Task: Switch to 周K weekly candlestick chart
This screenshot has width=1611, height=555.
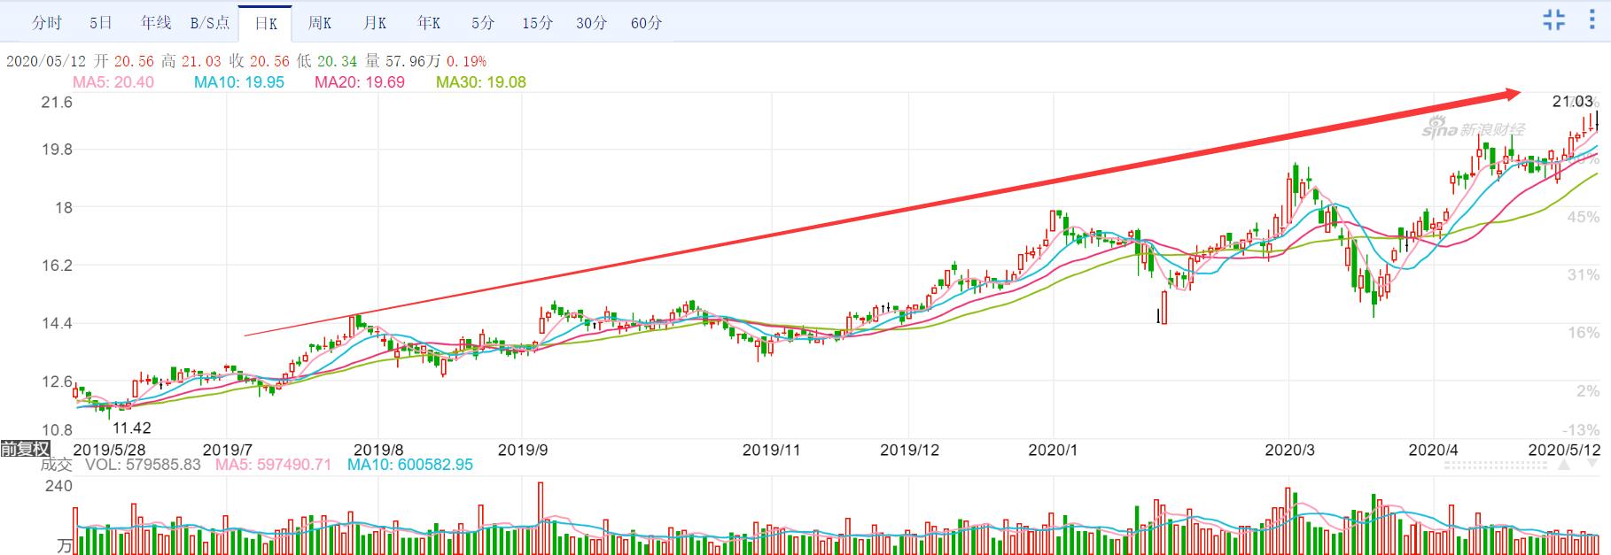Action: [x=320, y=23]
